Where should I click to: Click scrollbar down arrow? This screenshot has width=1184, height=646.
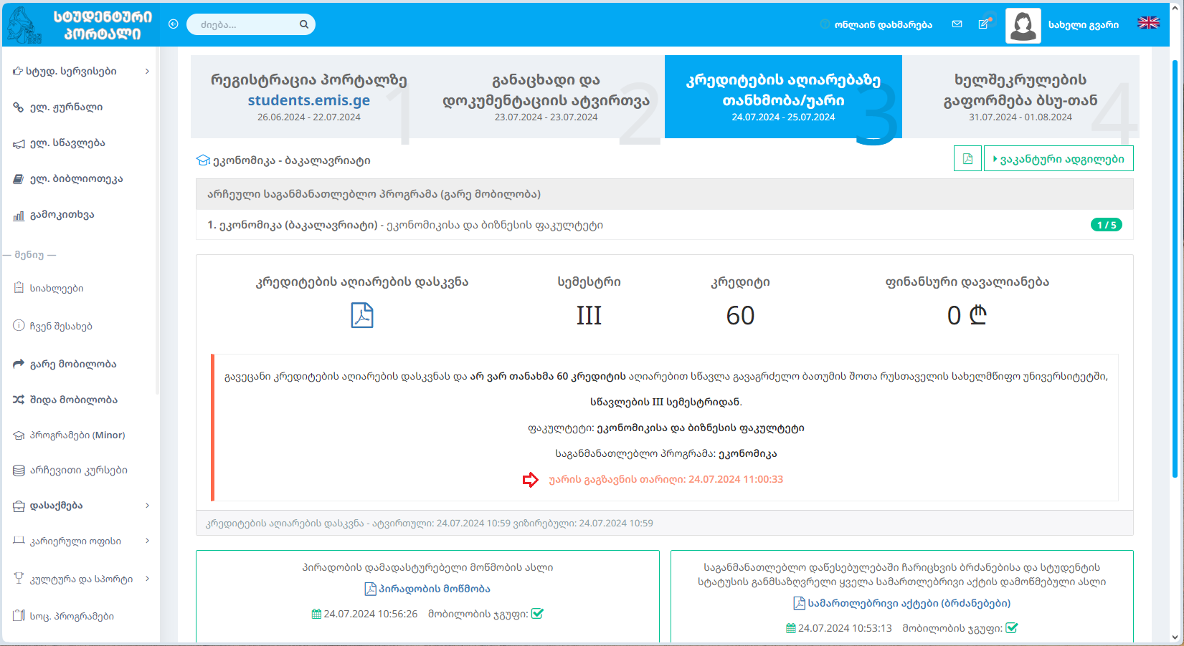coord(1175,637)
